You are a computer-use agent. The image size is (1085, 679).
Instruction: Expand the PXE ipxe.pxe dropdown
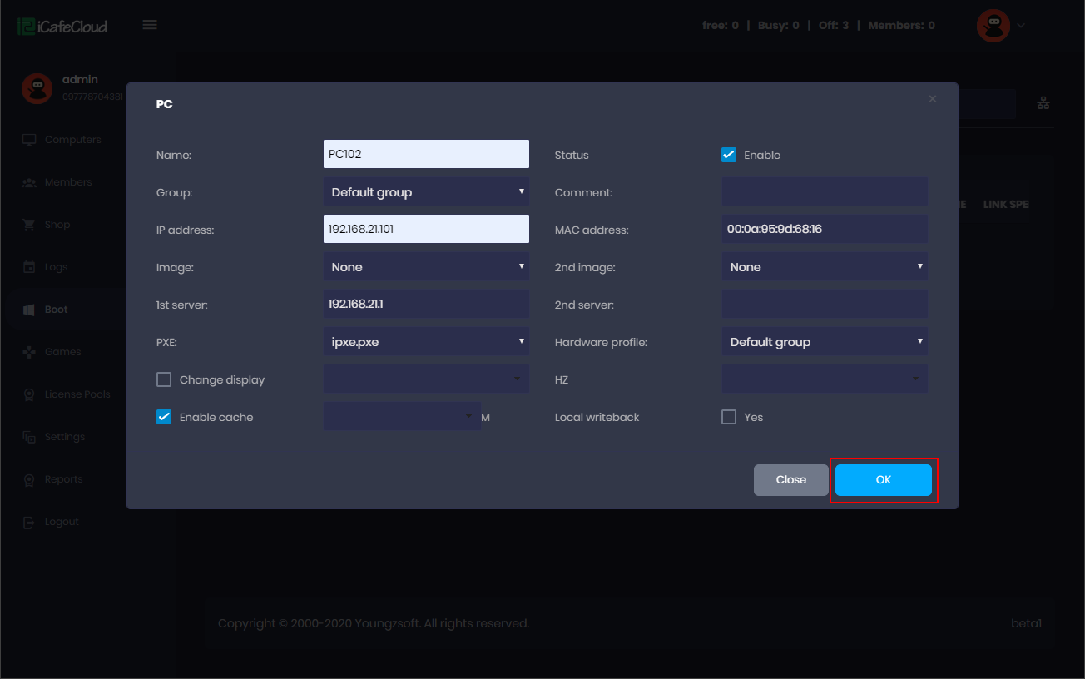click(426, 342)
